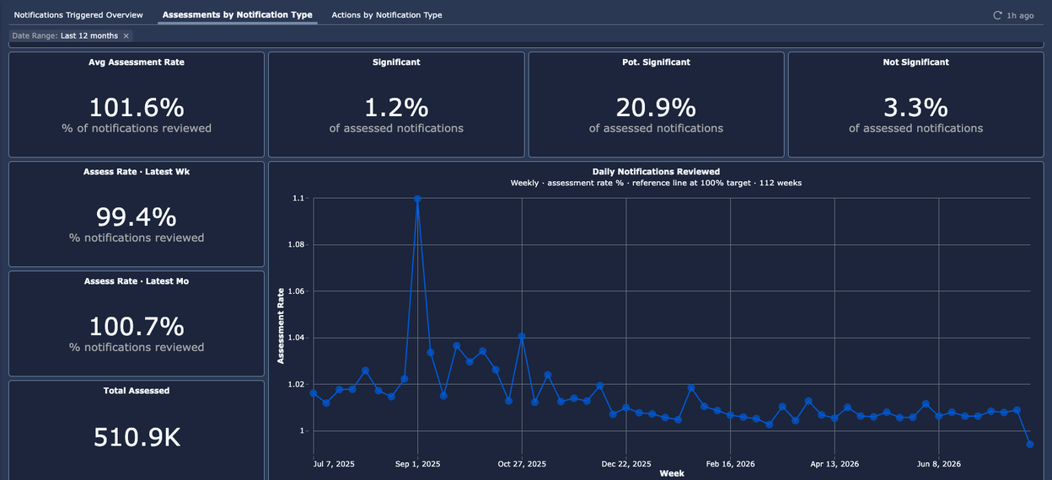
Task: Select the peak data point at 1.1
Action: tap(417, 199)
